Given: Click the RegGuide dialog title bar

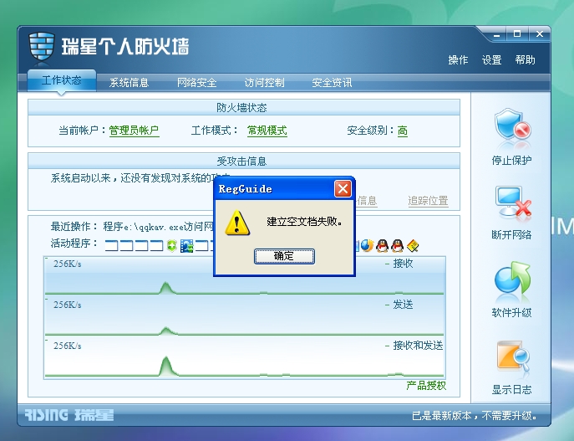Looking at the screenshot, I should coord(275,189).
